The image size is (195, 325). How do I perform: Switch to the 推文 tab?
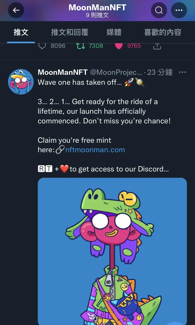tap(21, 32)
